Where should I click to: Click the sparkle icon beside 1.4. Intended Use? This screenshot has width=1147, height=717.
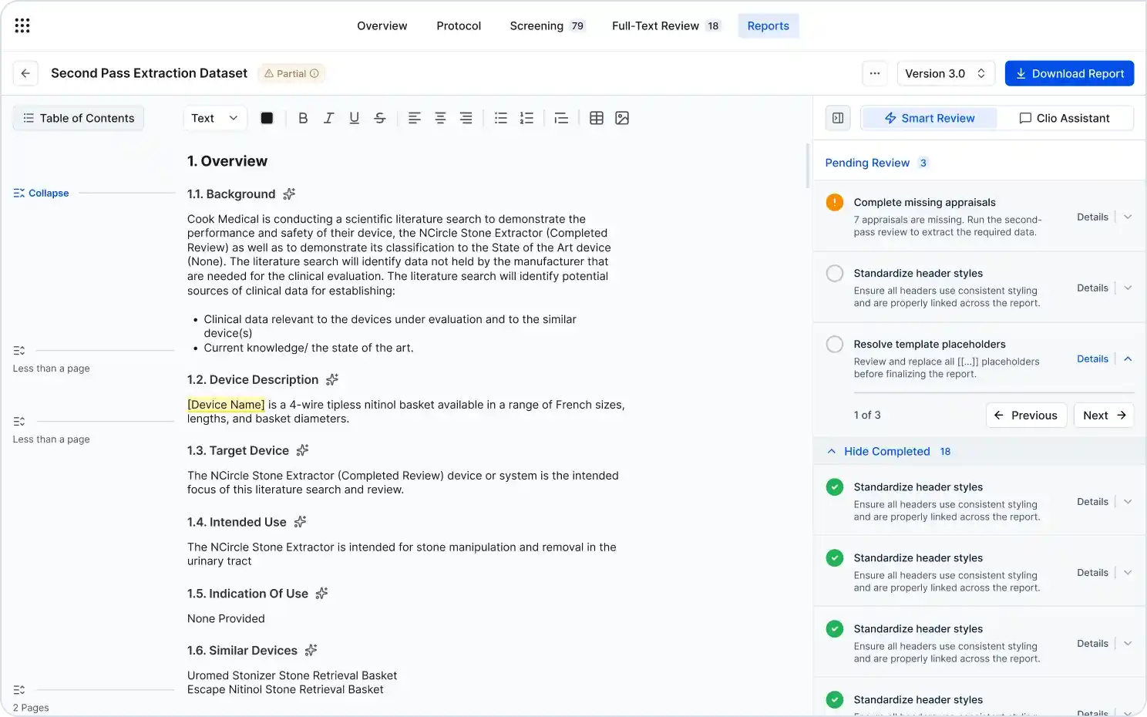click(x=301, y=522)
